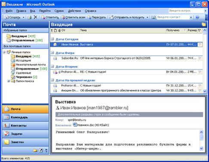The width and height of the screenshot is (209, 162).
Task: Select Входящие under Личные папки
Action: point(25,56)
